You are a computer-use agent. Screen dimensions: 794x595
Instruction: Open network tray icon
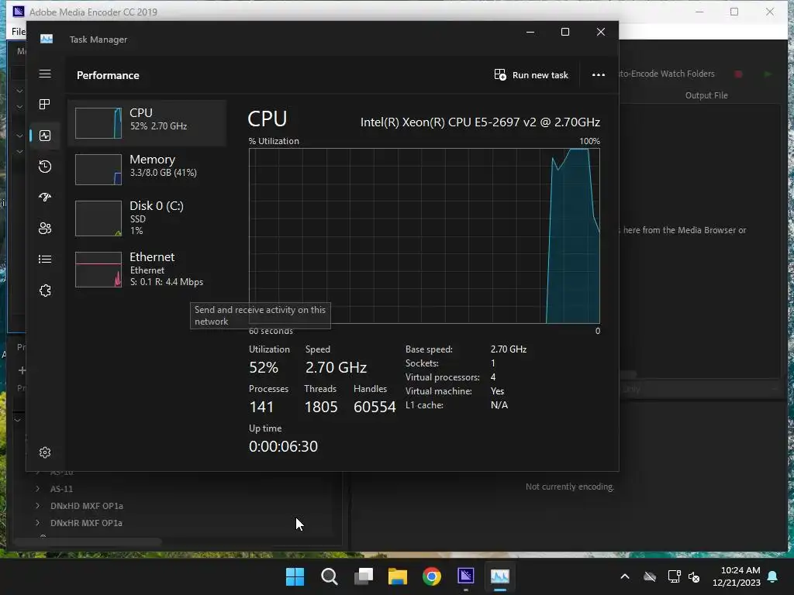[x=674, y=576]
